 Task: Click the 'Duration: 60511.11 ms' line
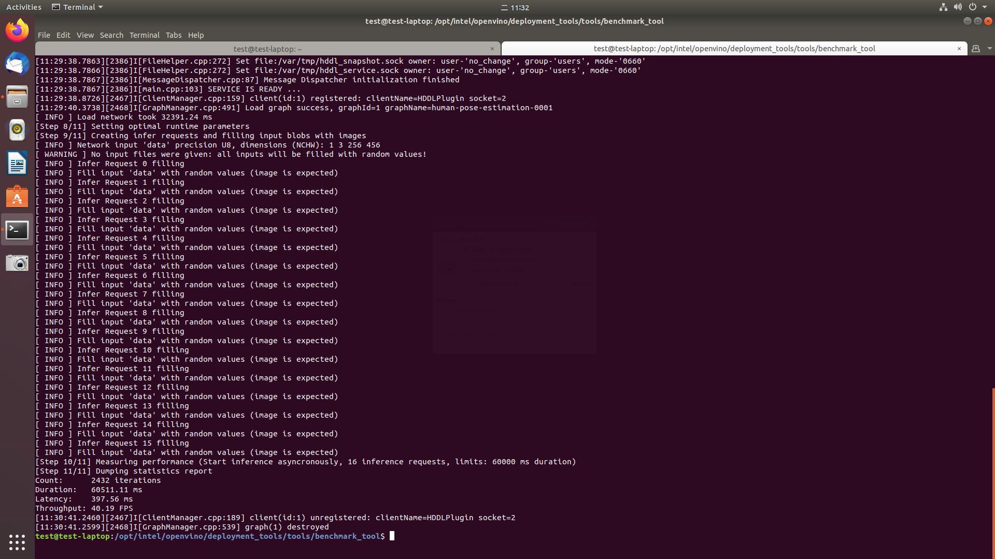(x=89, y=490)
